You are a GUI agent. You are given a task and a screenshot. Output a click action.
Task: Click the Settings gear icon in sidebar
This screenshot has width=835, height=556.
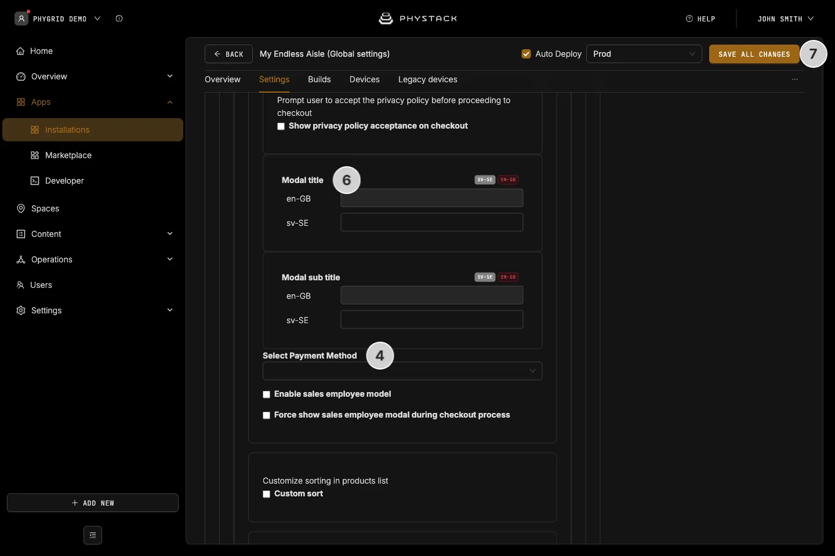click(x=21, y=310)
